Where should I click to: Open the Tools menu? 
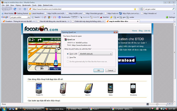34,5
